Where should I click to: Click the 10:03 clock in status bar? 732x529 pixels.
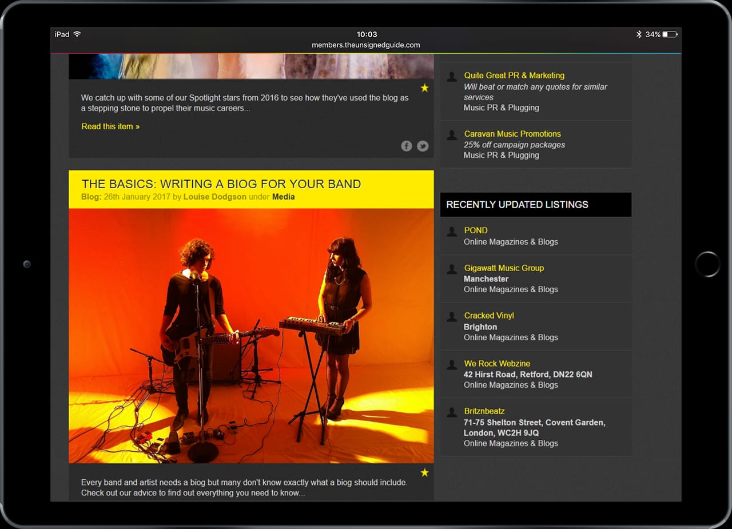[x=367, y=34]
